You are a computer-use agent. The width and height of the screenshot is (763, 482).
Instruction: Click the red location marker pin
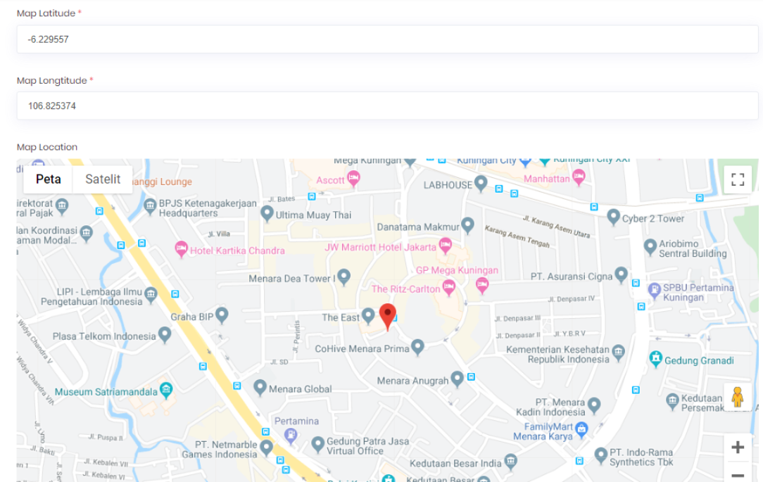coord(387,317)
